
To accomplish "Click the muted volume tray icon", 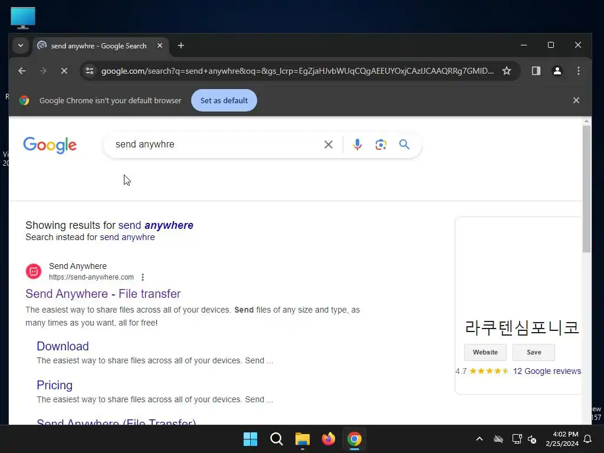I will click(x=532, y=439).
